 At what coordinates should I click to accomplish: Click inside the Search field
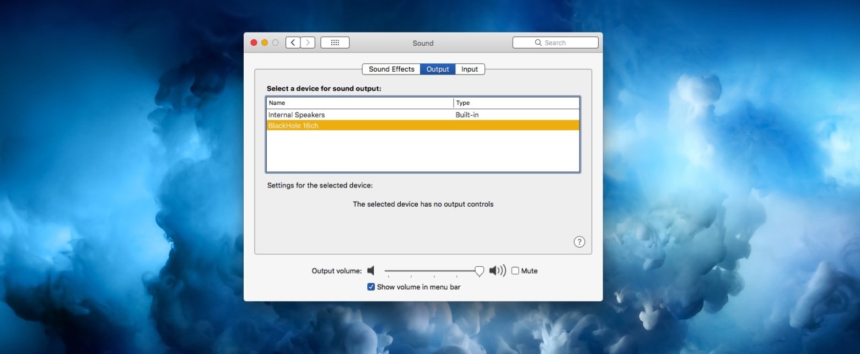[560, 42]
